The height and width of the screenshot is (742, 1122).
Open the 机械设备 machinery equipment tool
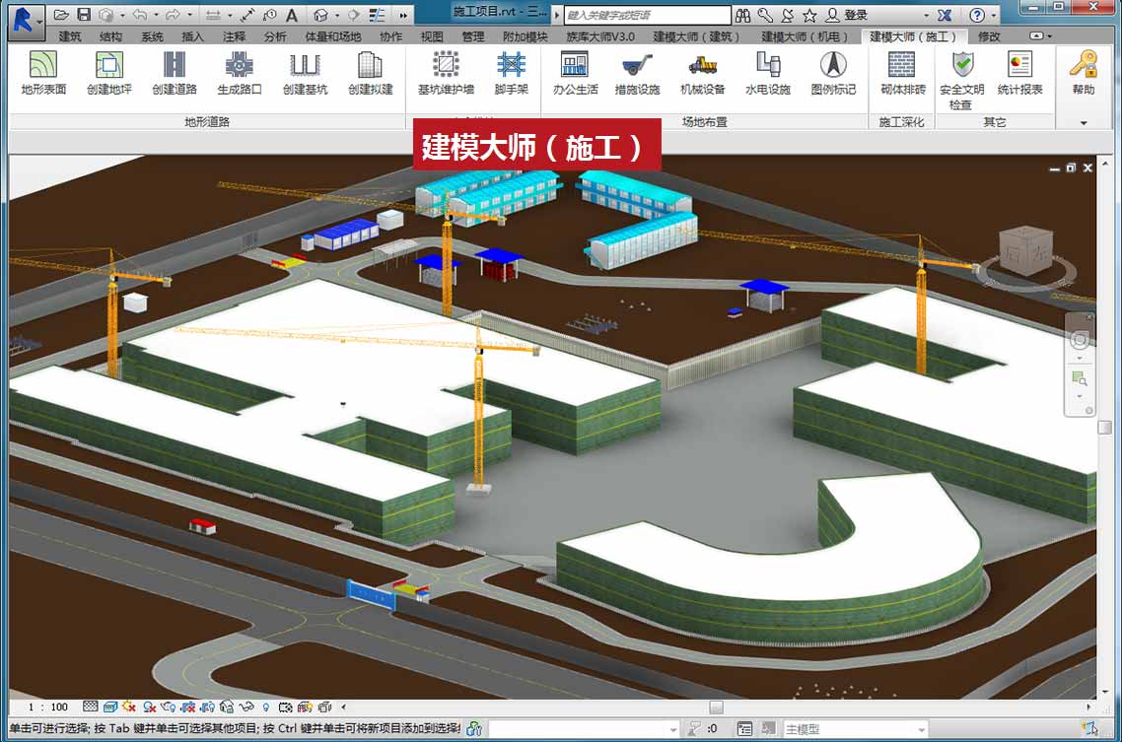pyautogui.click(x=702, y=73)
